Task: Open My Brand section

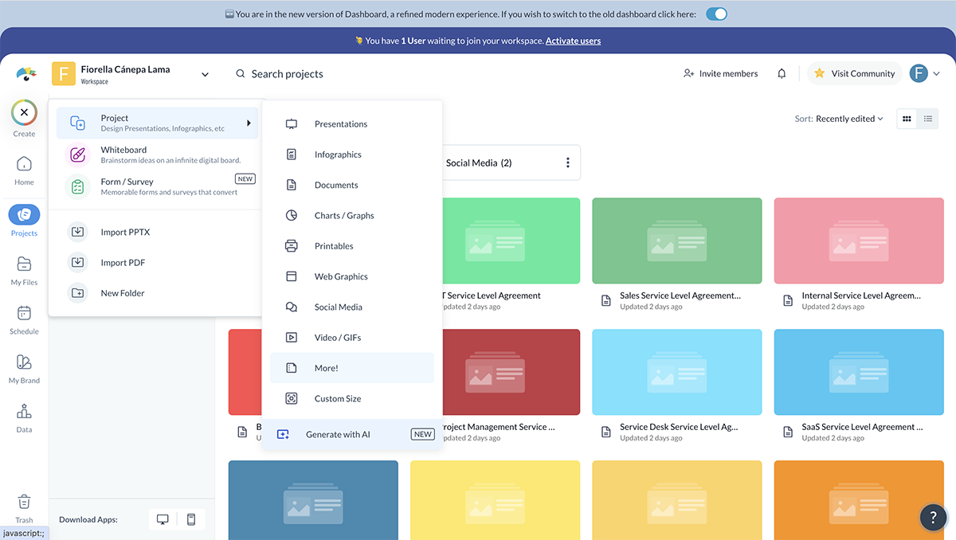Action: [24, 368]
